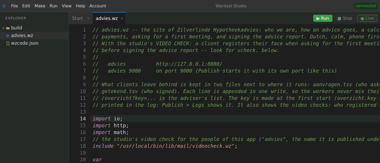The width and height of the screenshot is (380, 163).
Task: Open the File menu
Action: [15, 6]
